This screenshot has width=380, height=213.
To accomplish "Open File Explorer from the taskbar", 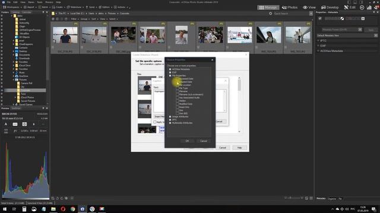I will click(53, 209).
